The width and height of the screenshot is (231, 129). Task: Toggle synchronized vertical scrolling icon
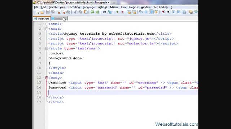tap(129, 12)
